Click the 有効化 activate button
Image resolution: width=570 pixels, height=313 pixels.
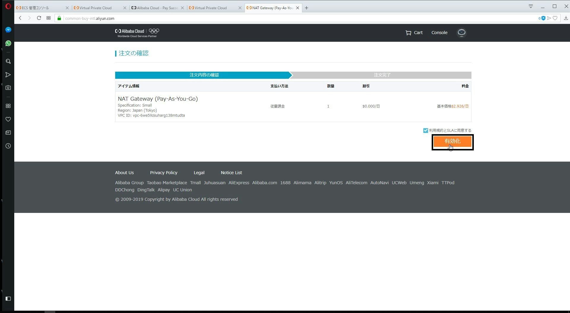pos(452,142)
